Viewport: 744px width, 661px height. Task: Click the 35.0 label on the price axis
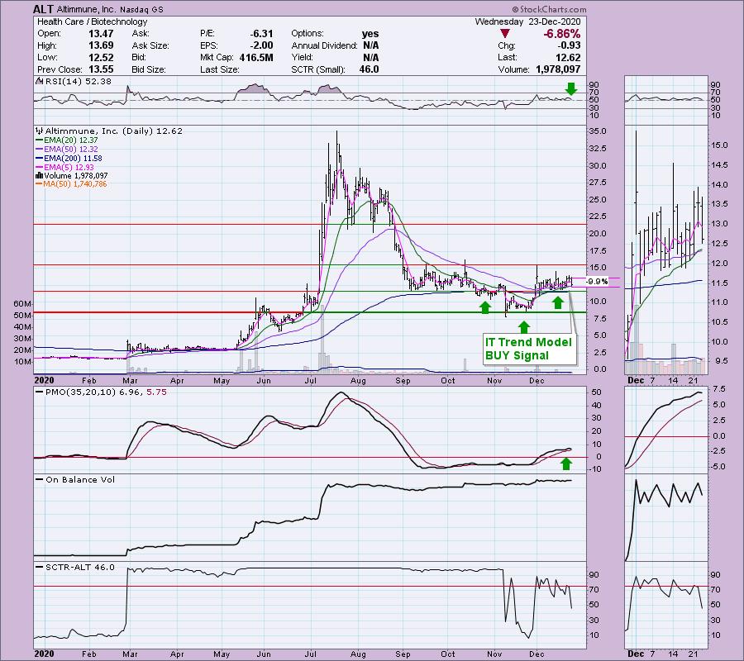[x=597, y=131]
